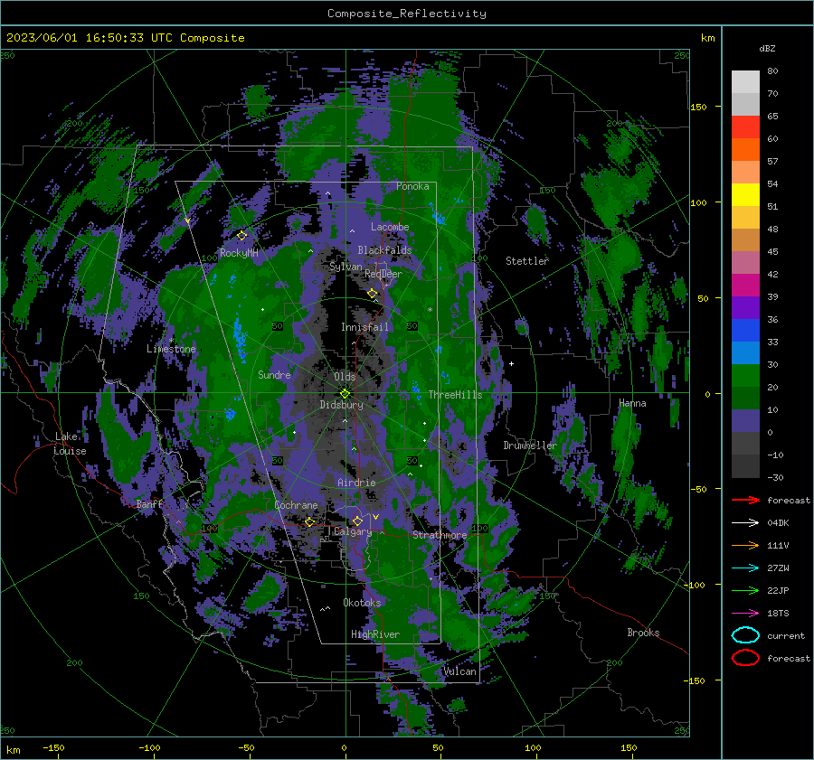Click the Airdrie town label
814x760 pixels.
tap(356, 483)
